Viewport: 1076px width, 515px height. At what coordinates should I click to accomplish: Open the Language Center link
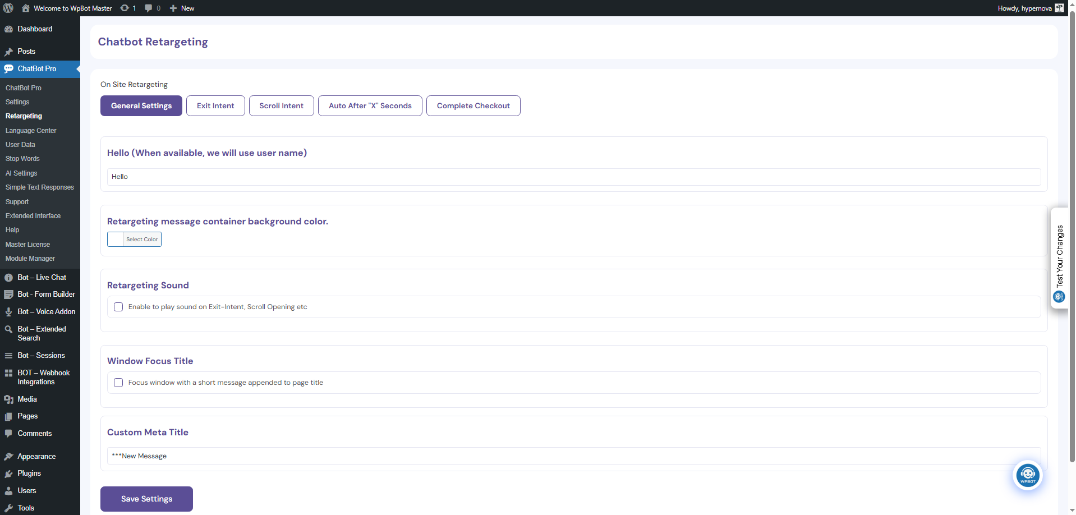coord(31,130)
